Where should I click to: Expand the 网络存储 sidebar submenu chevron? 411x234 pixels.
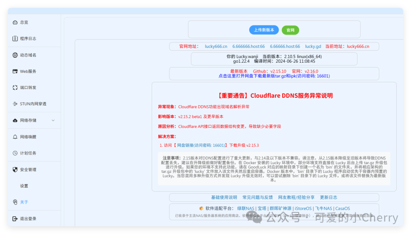pos(53,120)
